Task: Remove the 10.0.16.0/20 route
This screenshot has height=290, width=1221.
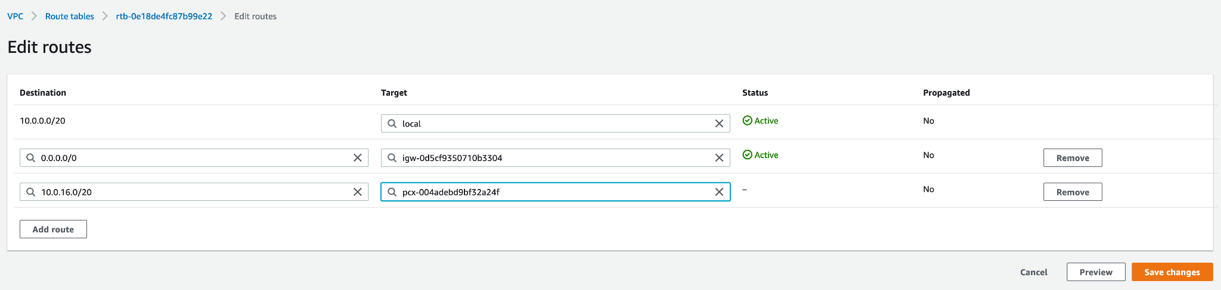Action: point(1072,192)
